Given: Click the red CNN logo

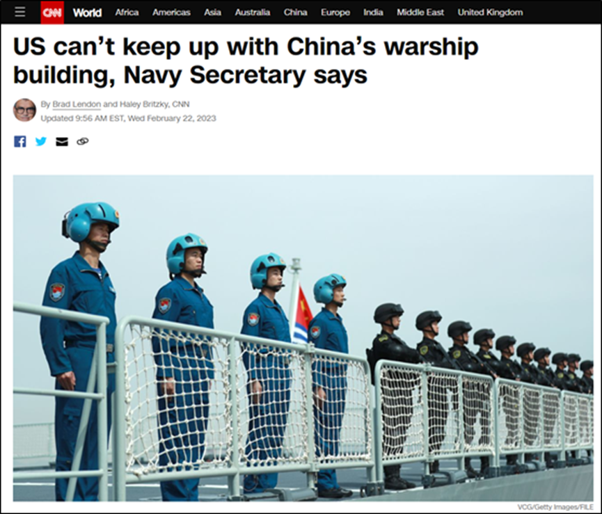Looking at the screenshot, I should coord(52,13).
